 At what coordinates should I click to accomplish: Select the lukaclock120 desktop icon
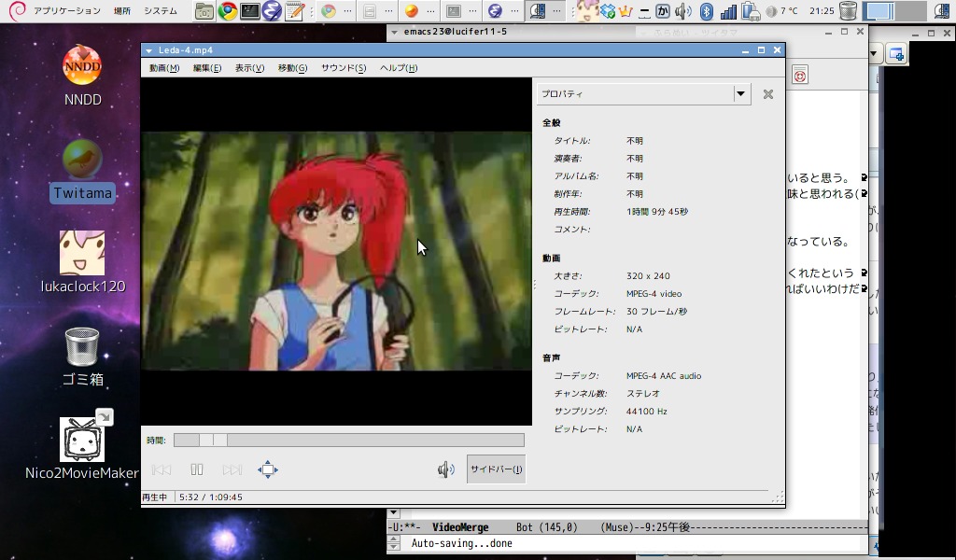[82, 262]
